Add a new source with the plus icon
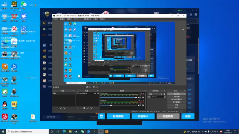239x134 pixels. [78, 108]
